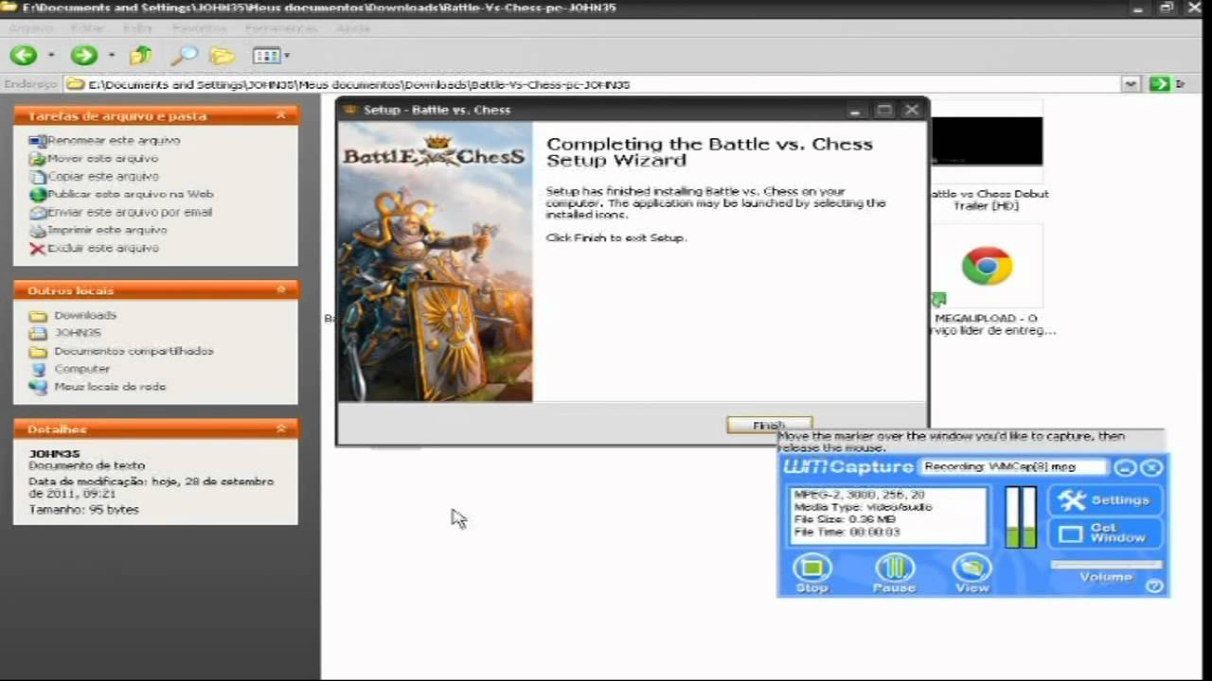The image size is (1212, 681).
Task: Click Finish in the Setup wizard
Action: (769, 426)
